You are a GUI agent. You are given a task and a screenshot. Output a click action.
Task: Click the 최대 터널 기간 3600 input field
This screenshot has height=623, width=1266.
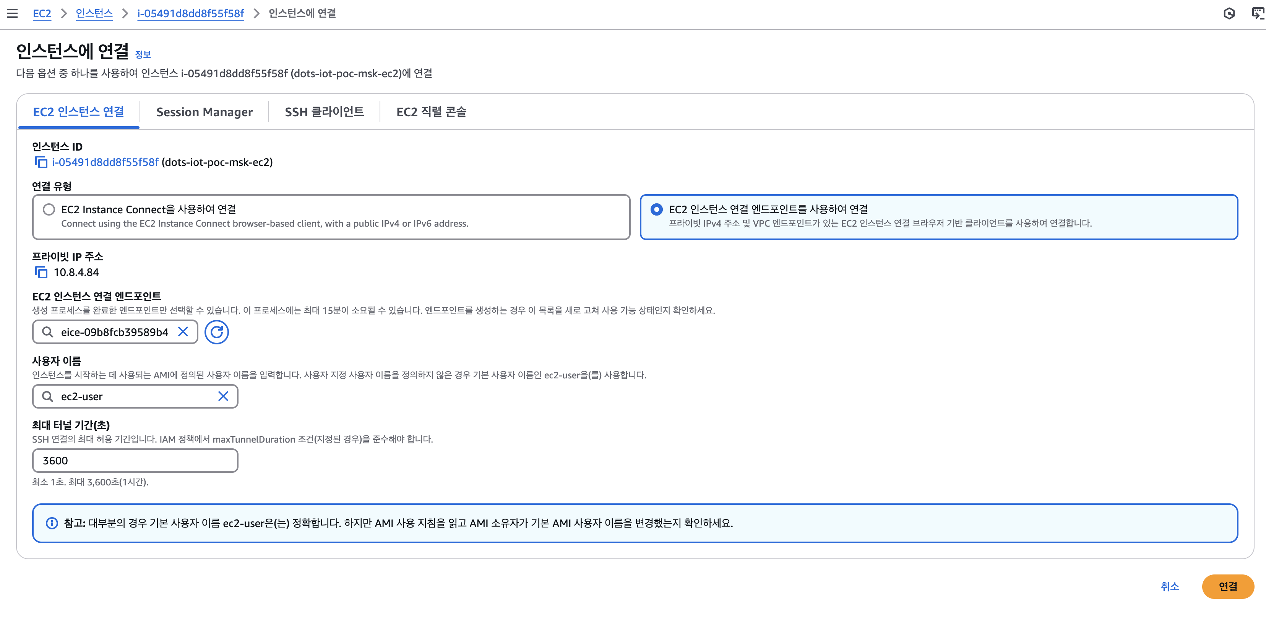135,461
